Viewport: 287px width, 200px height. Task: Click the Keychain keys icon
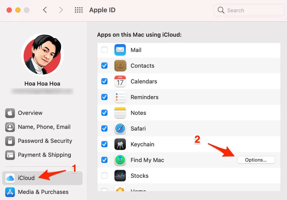tap(120, 144)
